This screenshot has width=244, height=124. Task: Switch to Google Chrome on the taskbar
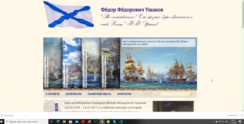(102, 122)
